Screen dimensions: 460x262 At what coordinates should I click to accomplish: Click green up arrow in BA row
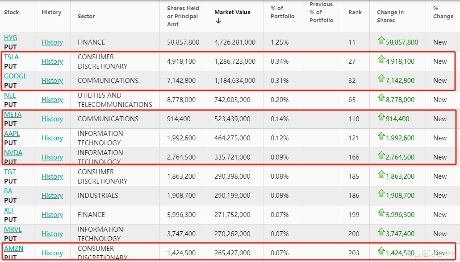point(381,194)
